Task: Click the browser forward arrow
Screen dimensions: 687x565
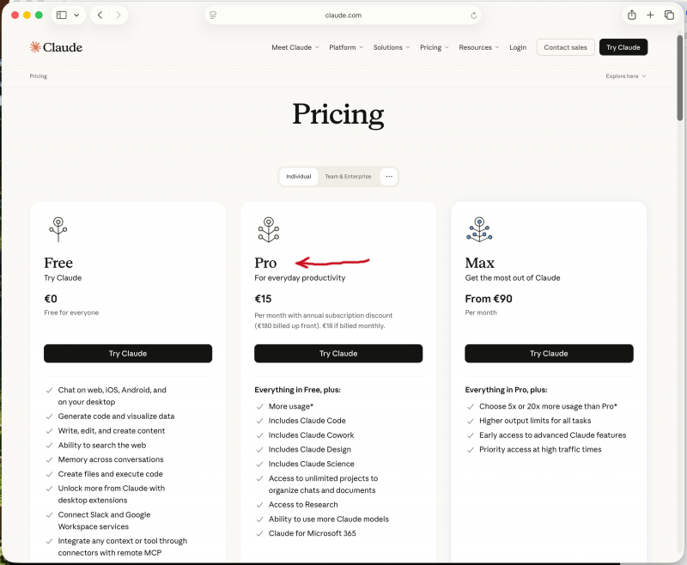Action: coord(119,15)
